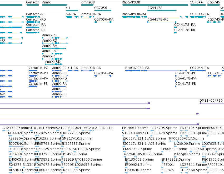This screenshot has width=224, height=174.
Task: Open the Cortactin-RA transcript
Action: point(33,27)
